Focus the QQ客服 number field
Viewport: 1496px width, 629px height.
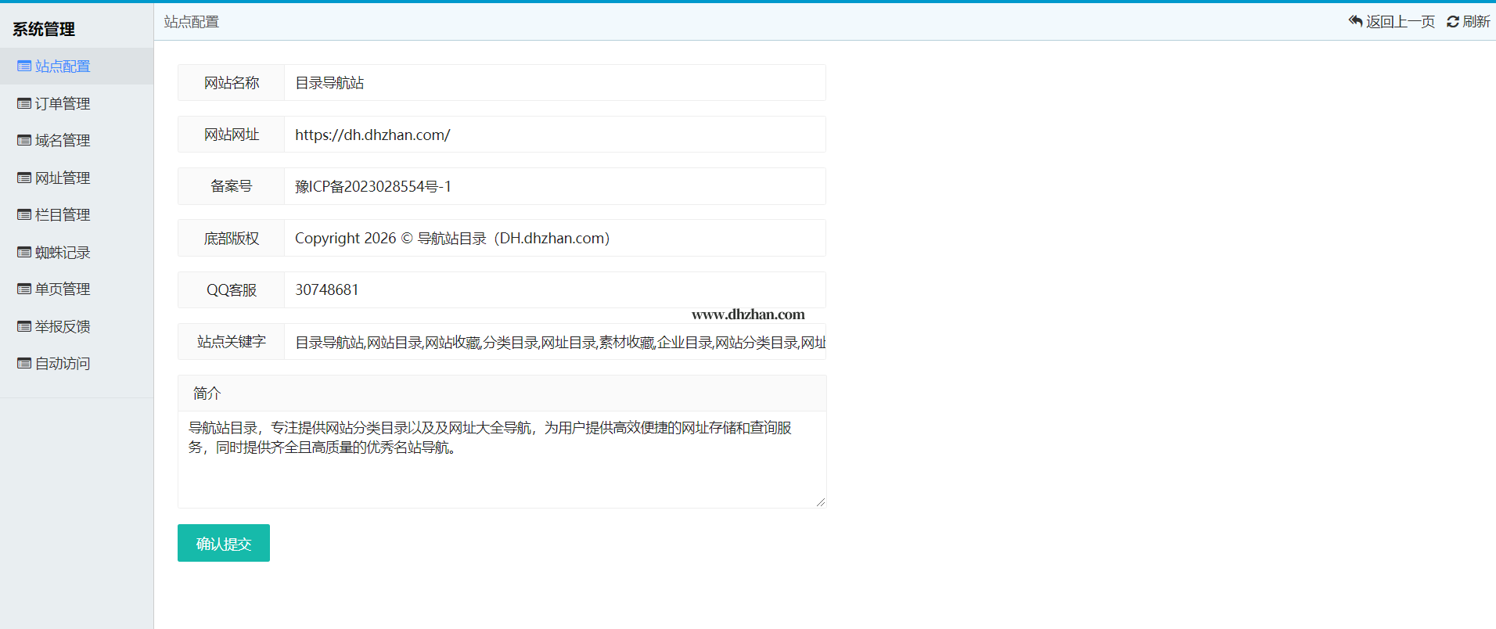pos(554,290)
